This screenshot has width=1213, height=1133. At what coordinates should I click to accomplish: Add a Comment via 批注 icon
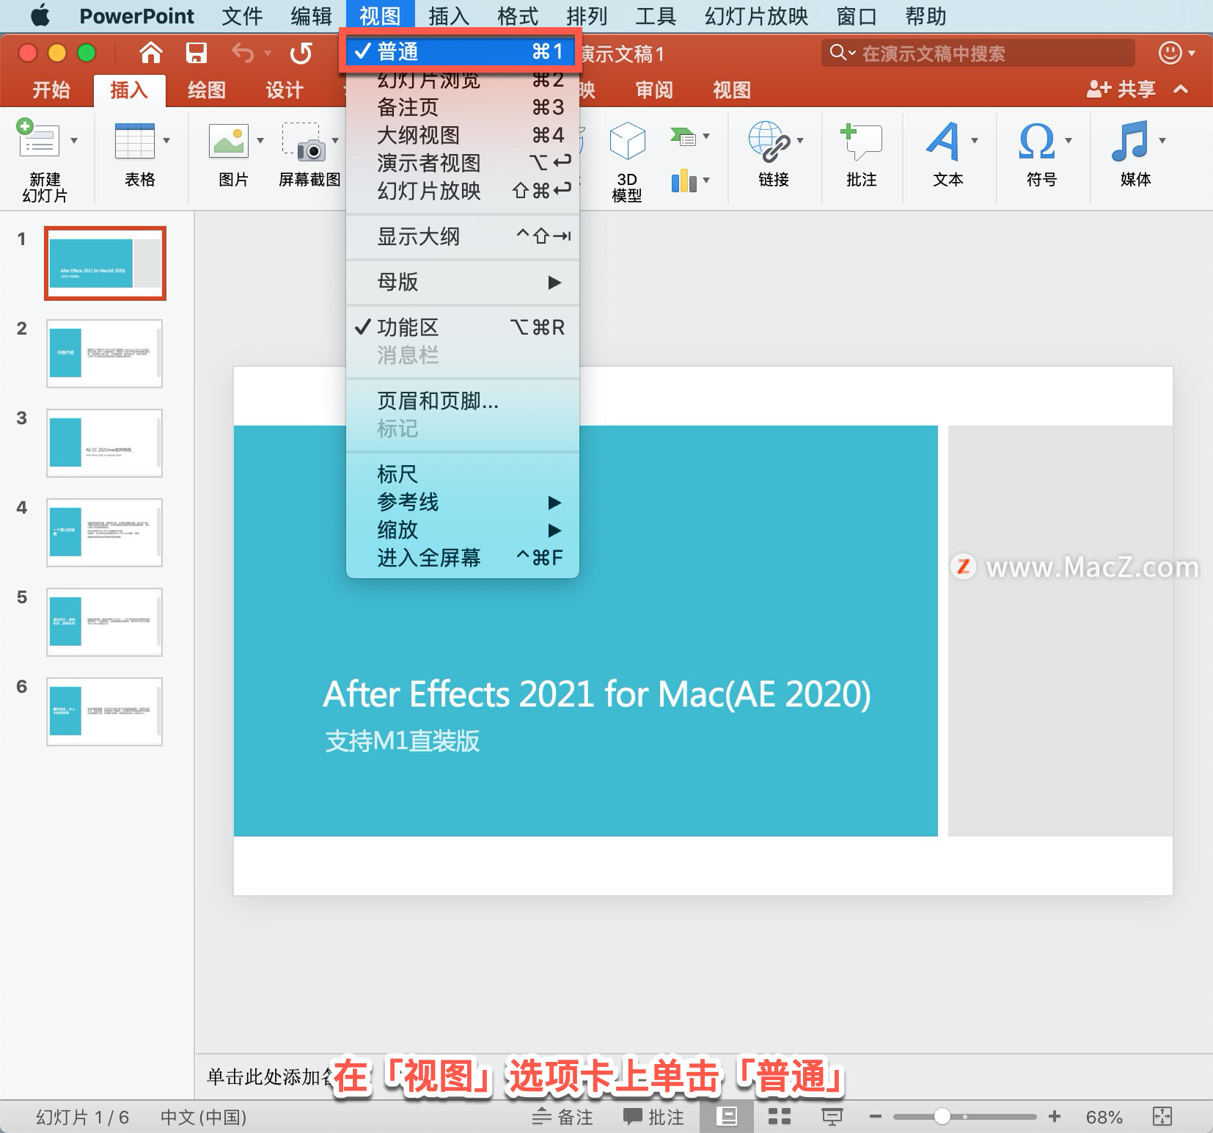tap(861, 141)
